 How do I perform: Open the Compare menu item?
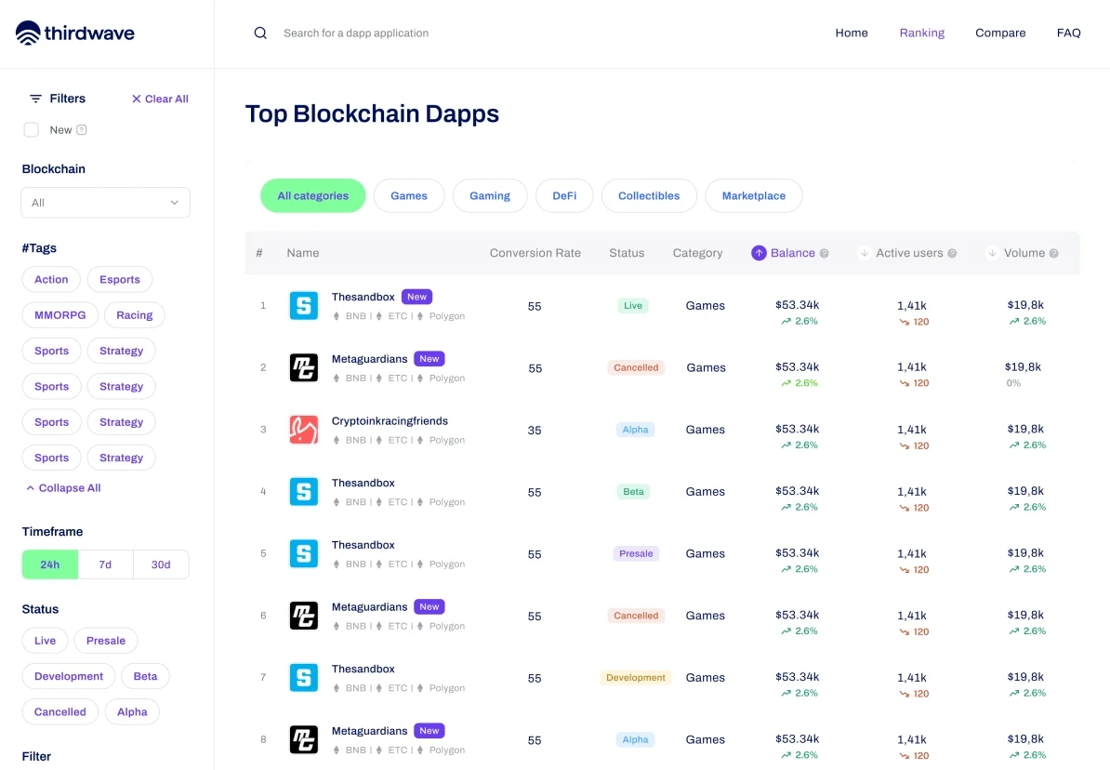pyautogui.click(x=1000, y=33)
